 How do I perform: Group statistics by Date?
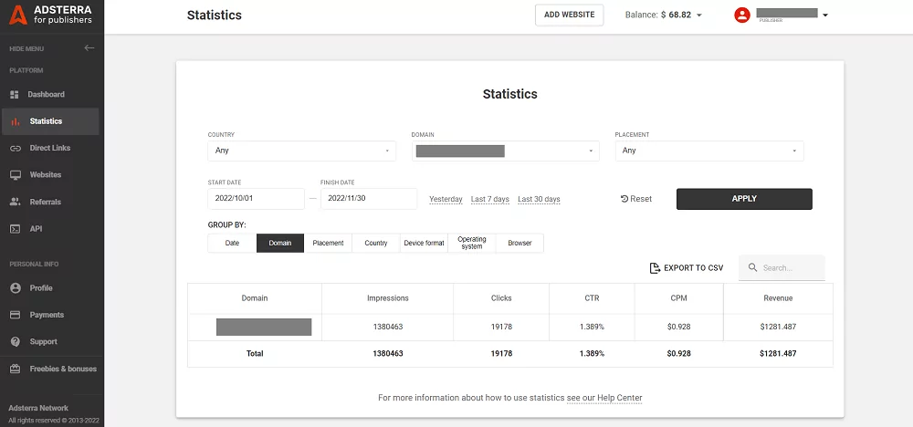(232, 244)
